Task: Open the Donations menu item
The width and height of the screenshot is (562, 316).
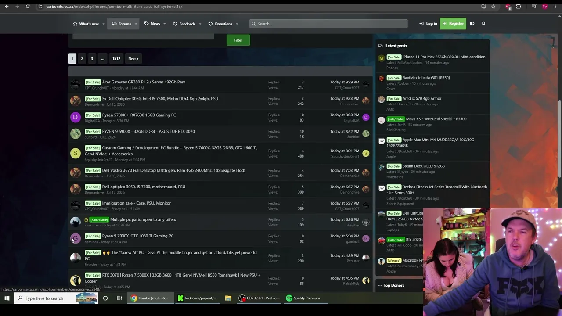Action: (x=220, y=24)
